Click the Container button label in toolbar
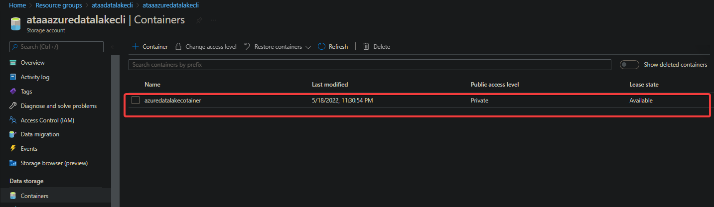Viewport: 714px width, 207px height. point(155,47)
